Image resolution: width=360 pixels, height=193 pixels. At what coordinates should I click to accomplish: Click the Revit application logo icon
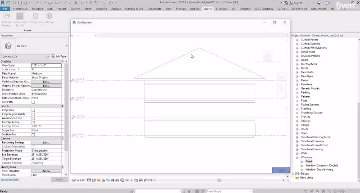pyautogui.click(x=3, y=3)
